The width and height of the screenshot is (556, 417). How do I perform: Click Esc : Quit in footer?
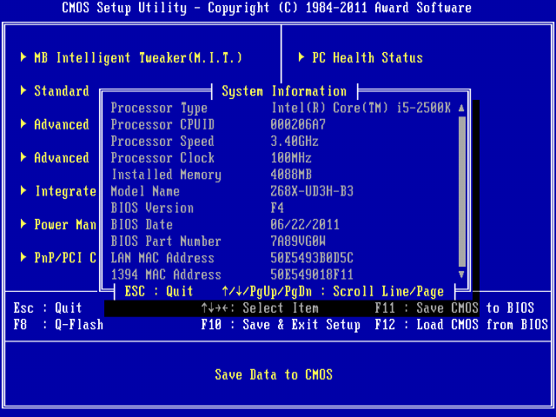click(x=48, y=308)
